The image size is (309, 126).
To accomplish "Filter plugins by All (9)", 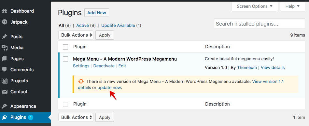I will (65, 26).
